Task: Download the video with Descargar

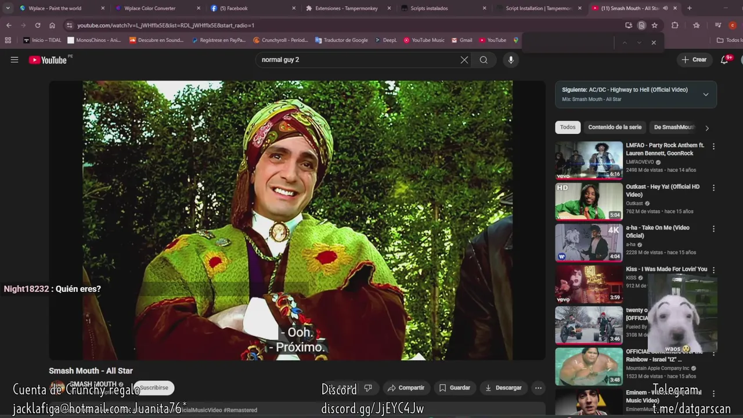Action: pos(503,388)
